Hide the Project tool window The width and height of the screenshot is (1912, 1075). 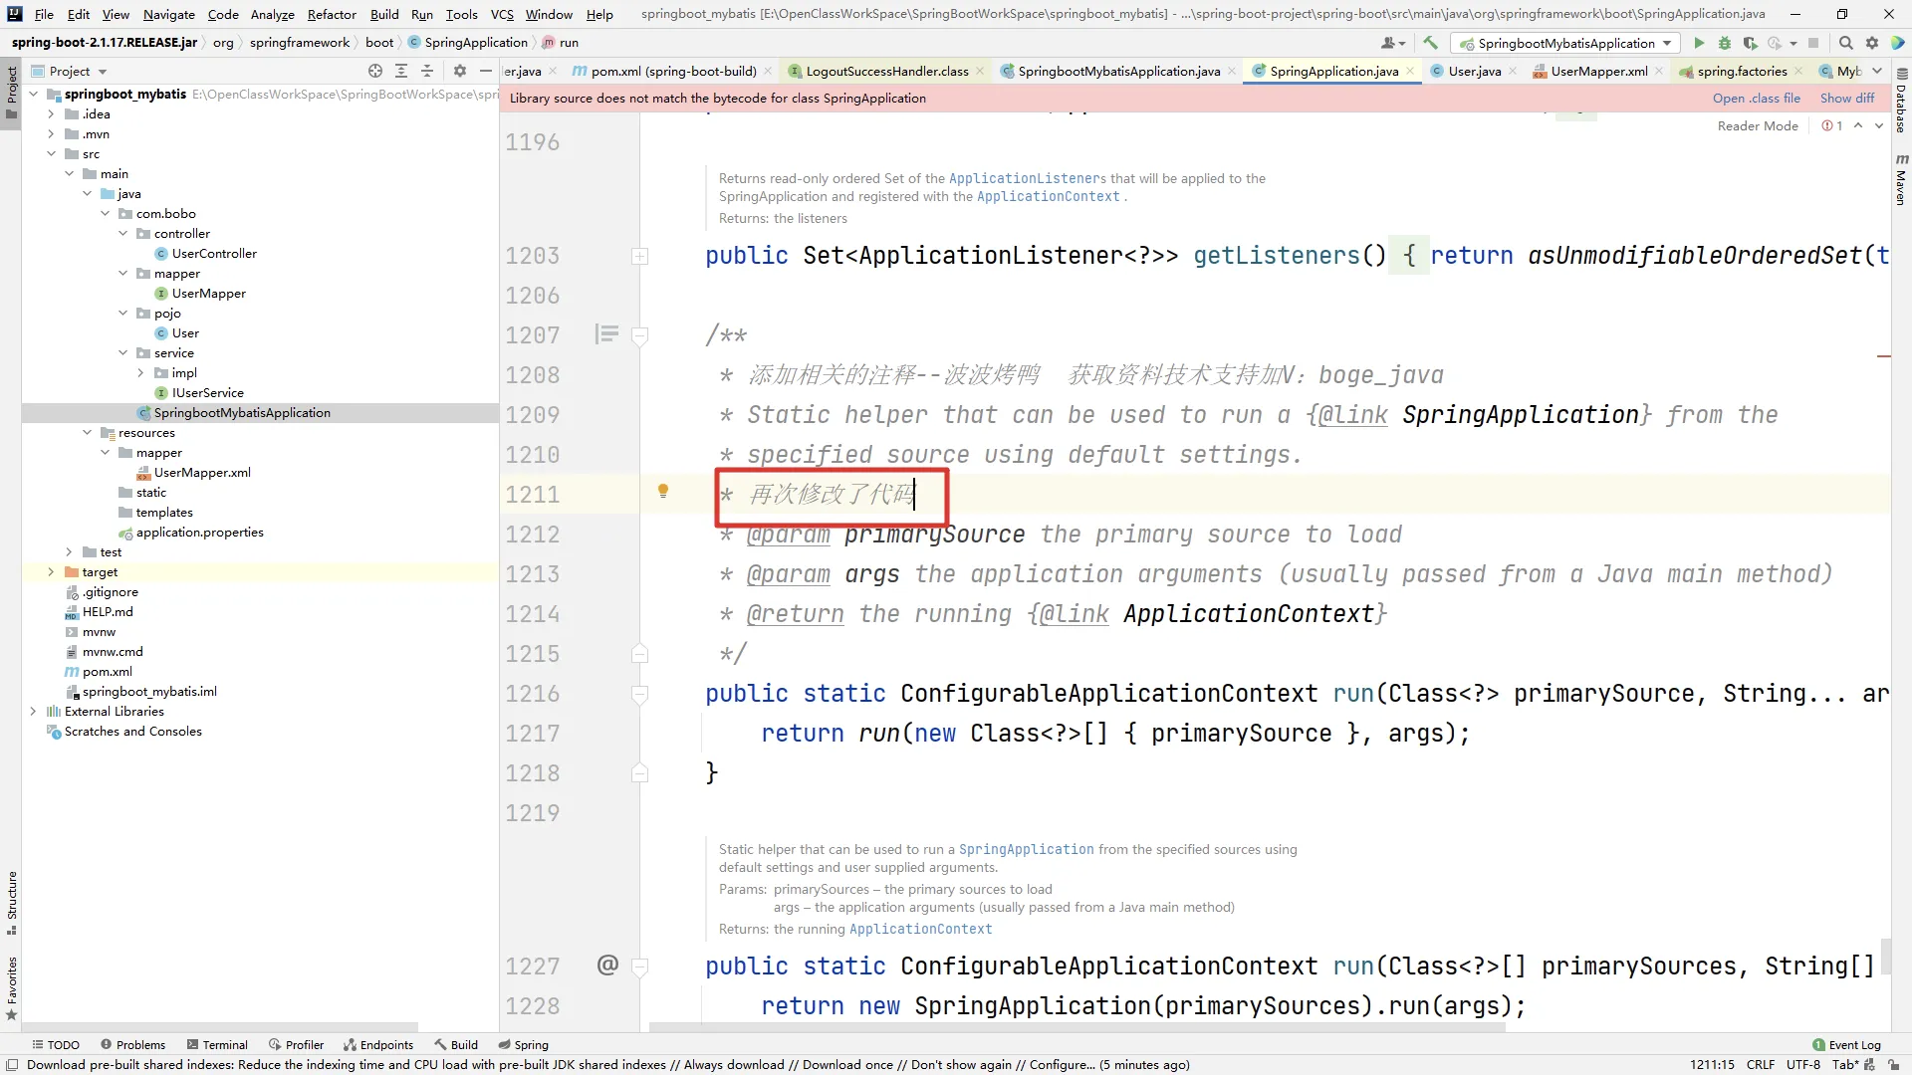click(x=485, y=71)
